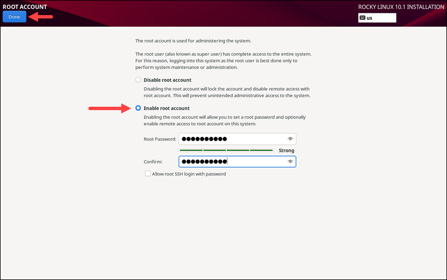Select Disable root account radio button
The width and height of the screenshot is (447, 280).
point(138,80)
